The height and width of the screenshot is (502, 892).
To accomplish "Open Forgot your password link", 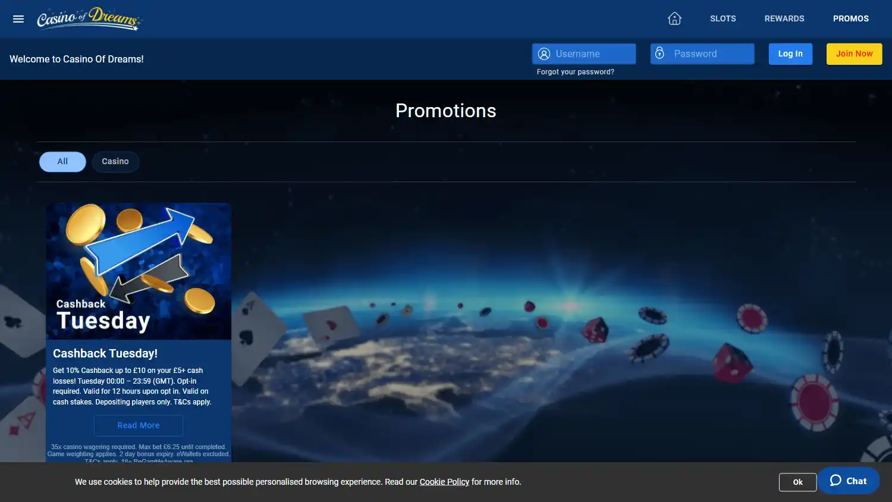I will 576,72.
